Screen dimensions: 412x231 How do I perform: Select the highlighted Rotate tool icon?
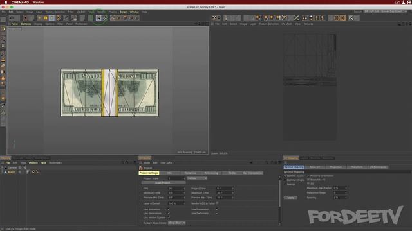pyautogui.click(x=51, y=18)
